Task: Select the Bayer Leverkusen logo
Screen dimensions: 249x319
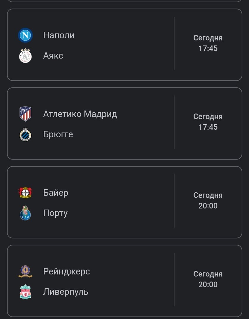Action: pyautogui.click(x=25, y=193)
